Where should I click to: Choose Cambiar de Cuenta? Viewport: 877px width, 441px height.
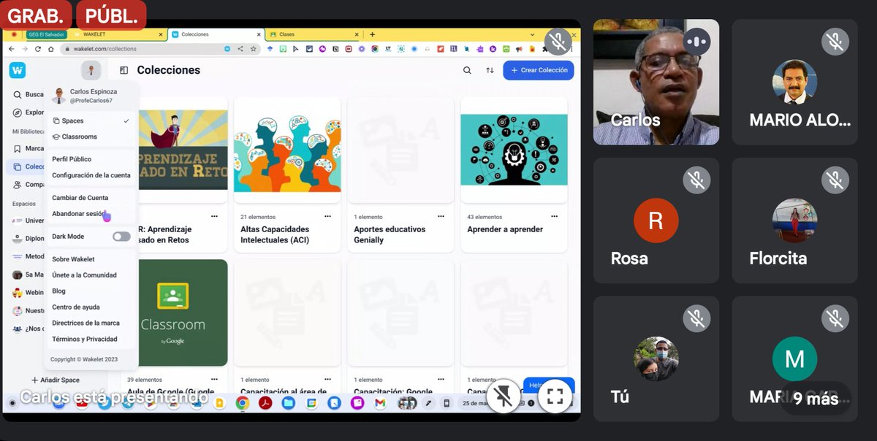coord(80,198)
